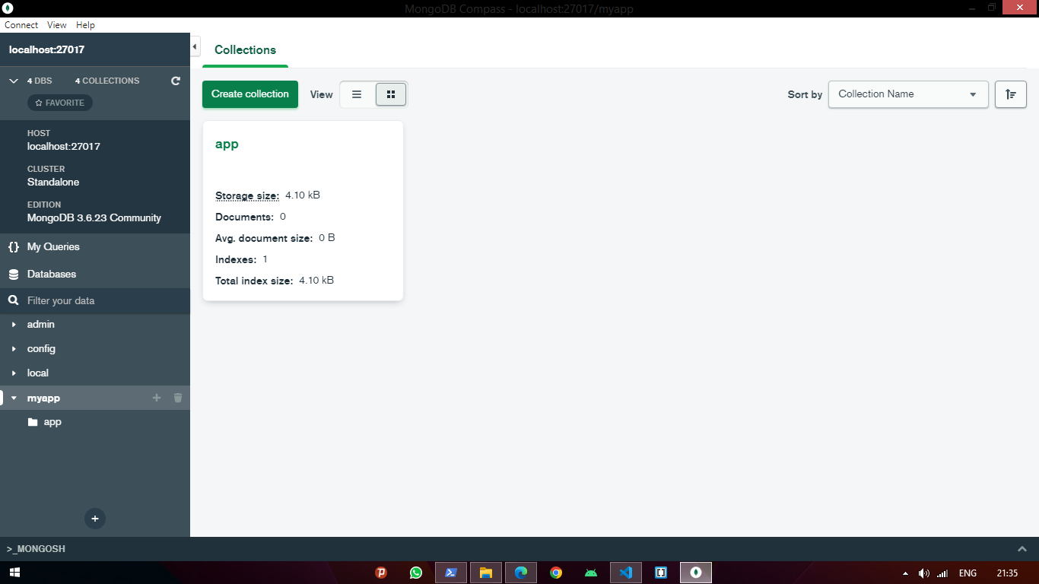1039x584 pixels.
Task: Collapse the sidebar with arrow toggle
Action: (x=195, y=47)
